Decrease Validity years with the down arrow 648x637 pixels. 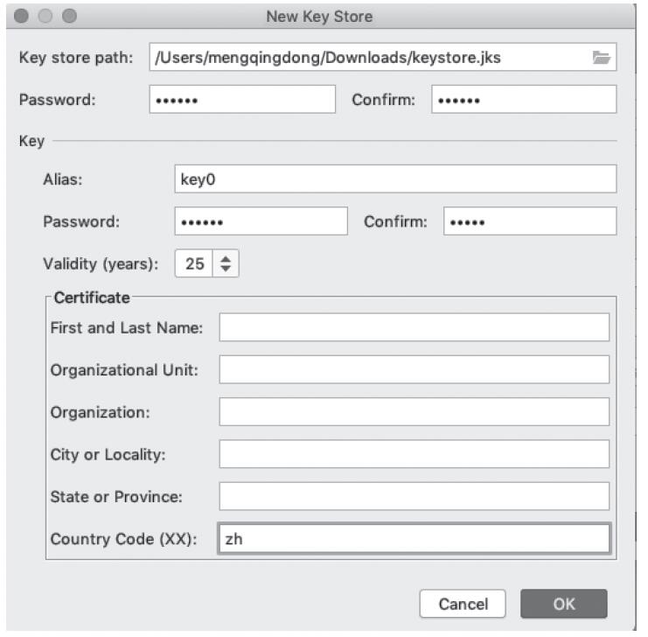(226, 269)
